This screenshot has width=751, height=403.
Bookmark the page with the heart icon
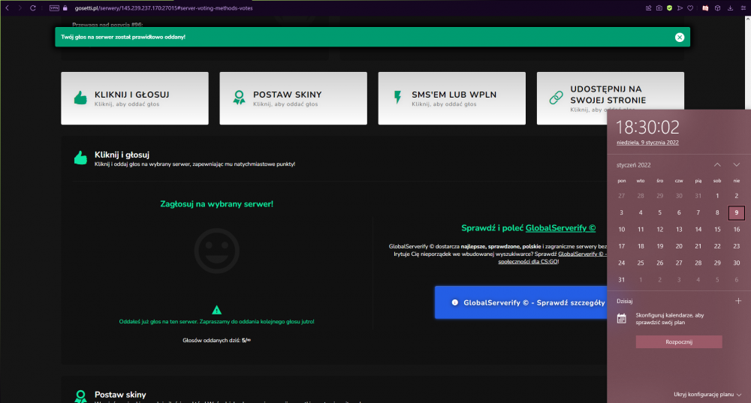[690, 8]
